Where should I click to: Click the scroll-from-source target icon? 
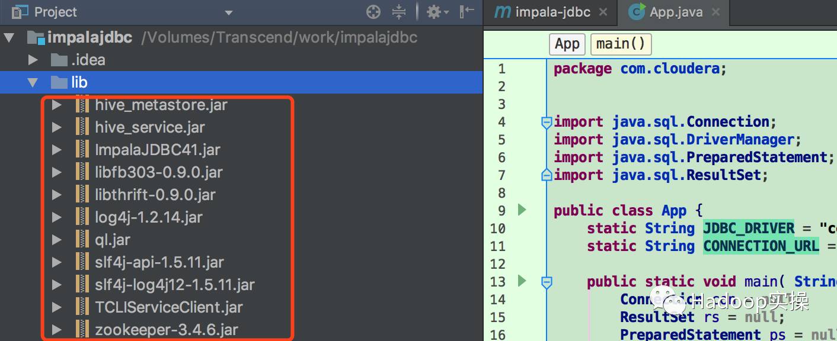[x=373, y=12]
